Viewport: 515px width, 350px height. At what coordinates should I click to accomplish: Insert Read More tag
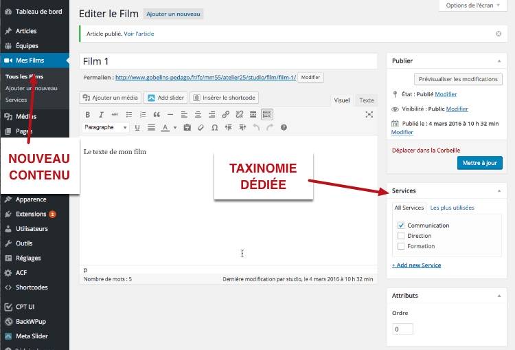pyautogui.click(x=253, y=114)
